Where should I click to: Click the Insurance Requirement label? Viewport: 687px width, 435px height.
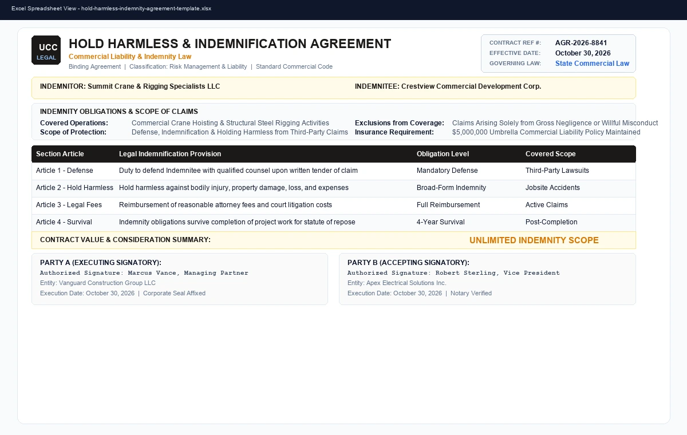(394, 132)
